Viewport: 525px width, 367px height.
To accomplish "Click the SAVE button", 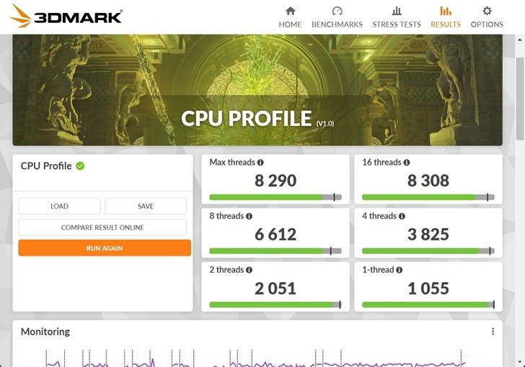I will pyautogui.click(x=146, y=207).
